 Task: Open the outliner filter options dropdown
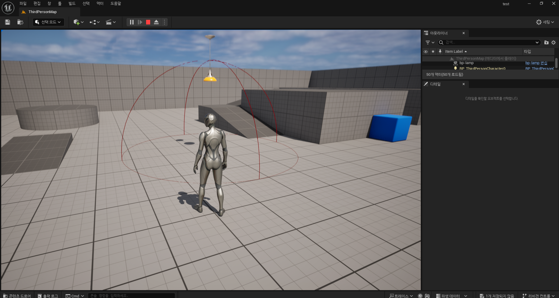(x=430, y=43)
